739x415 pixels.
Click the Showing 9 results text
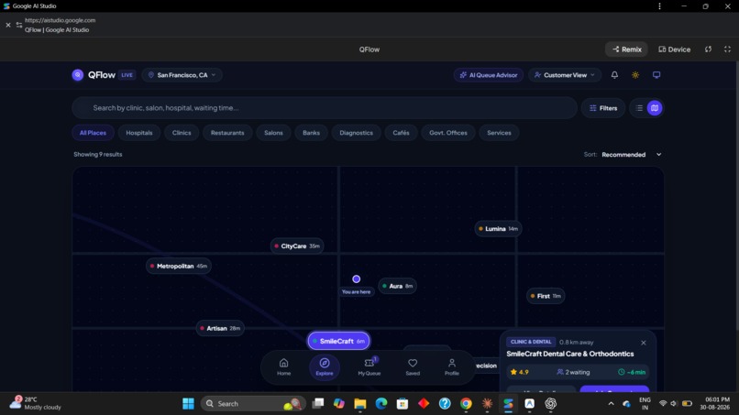pyautogui.click(x=97, y=155)
